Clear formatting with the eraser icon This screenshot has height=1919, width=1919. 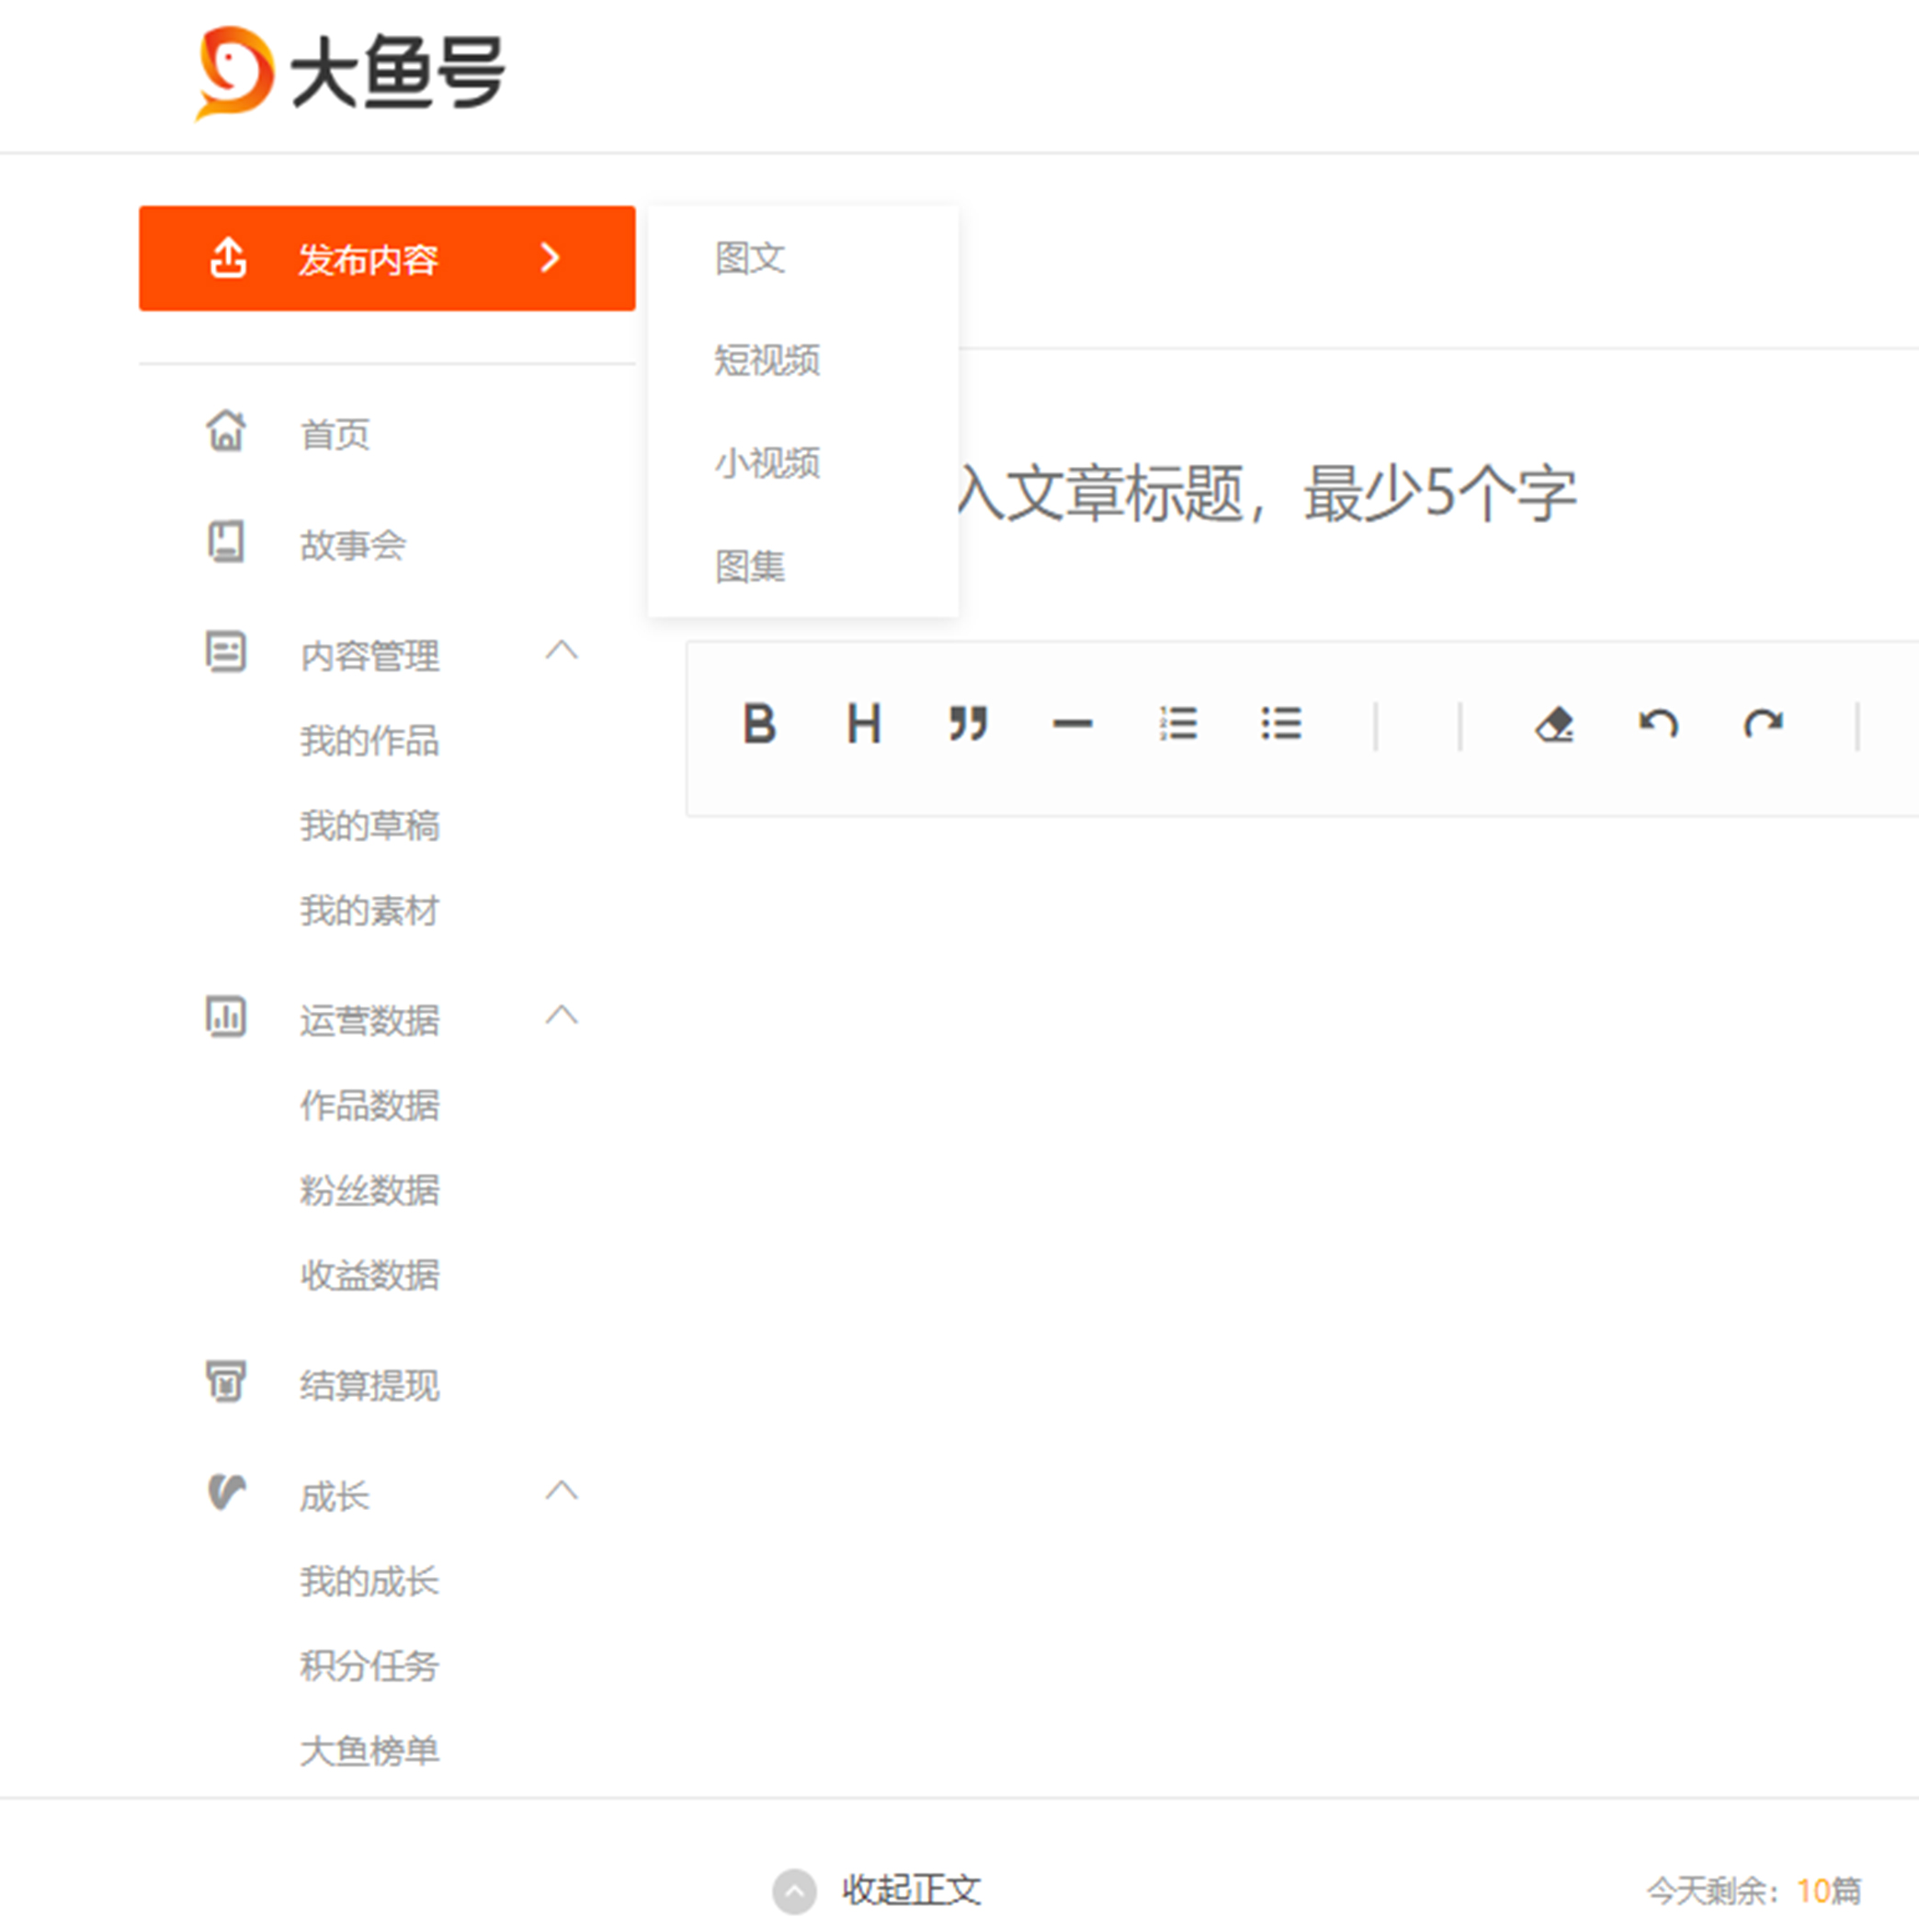[x=1554, y=724]
